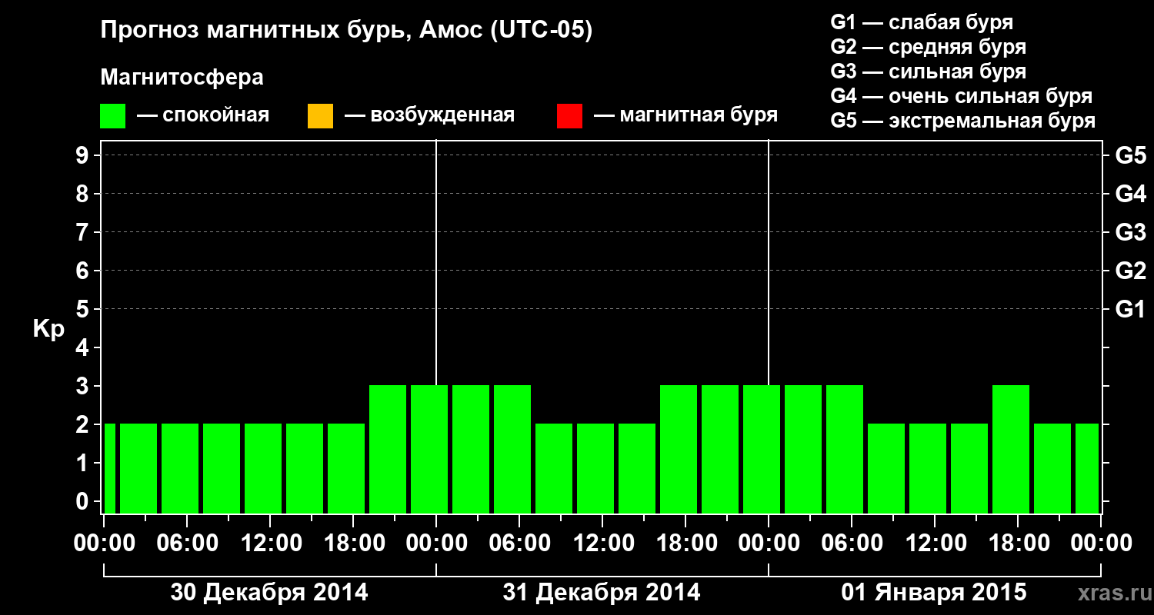Select the line 'G2 — средняя буря'
The image size is (1154, 615).
tap(929, 47)
